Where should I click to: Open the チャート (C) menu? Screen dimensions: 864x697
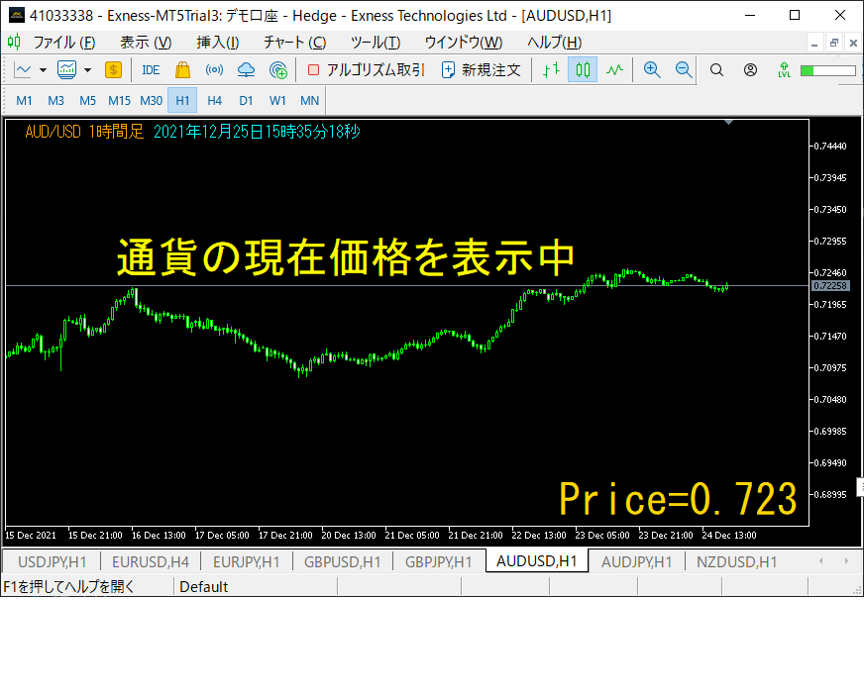(x=294, y=42)
